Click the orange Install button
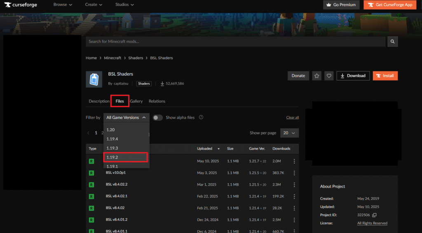The height and width of the screenshot is (233, 422). click(385, 76)
